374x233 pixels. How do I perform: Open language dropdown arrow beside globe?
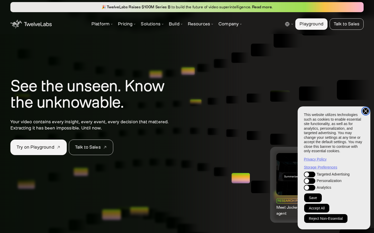[292, 24]
